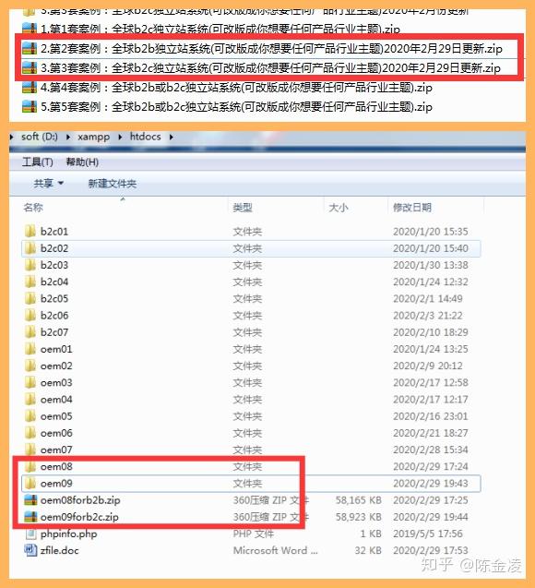Select the file name oem08forb2b.zip
This screenshot has width=535, height=588.
(x=80, y=500)
